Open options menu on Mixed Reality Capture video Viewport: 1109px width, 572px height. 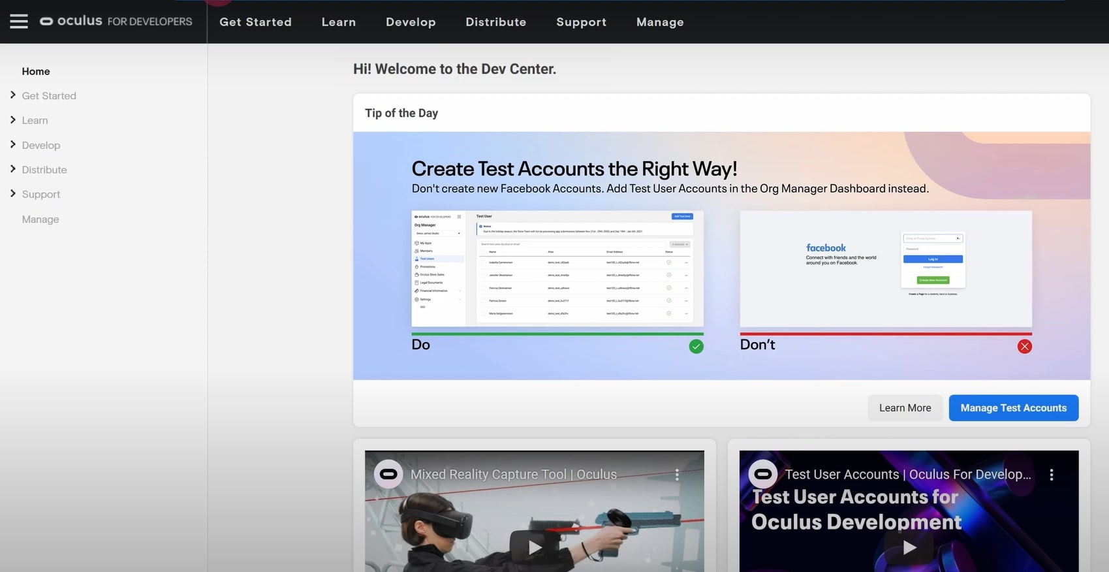coord(677,475)
